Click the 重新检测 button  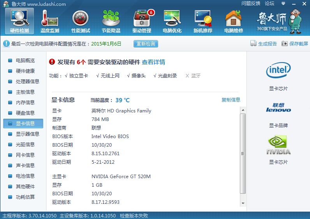point(146,44)
